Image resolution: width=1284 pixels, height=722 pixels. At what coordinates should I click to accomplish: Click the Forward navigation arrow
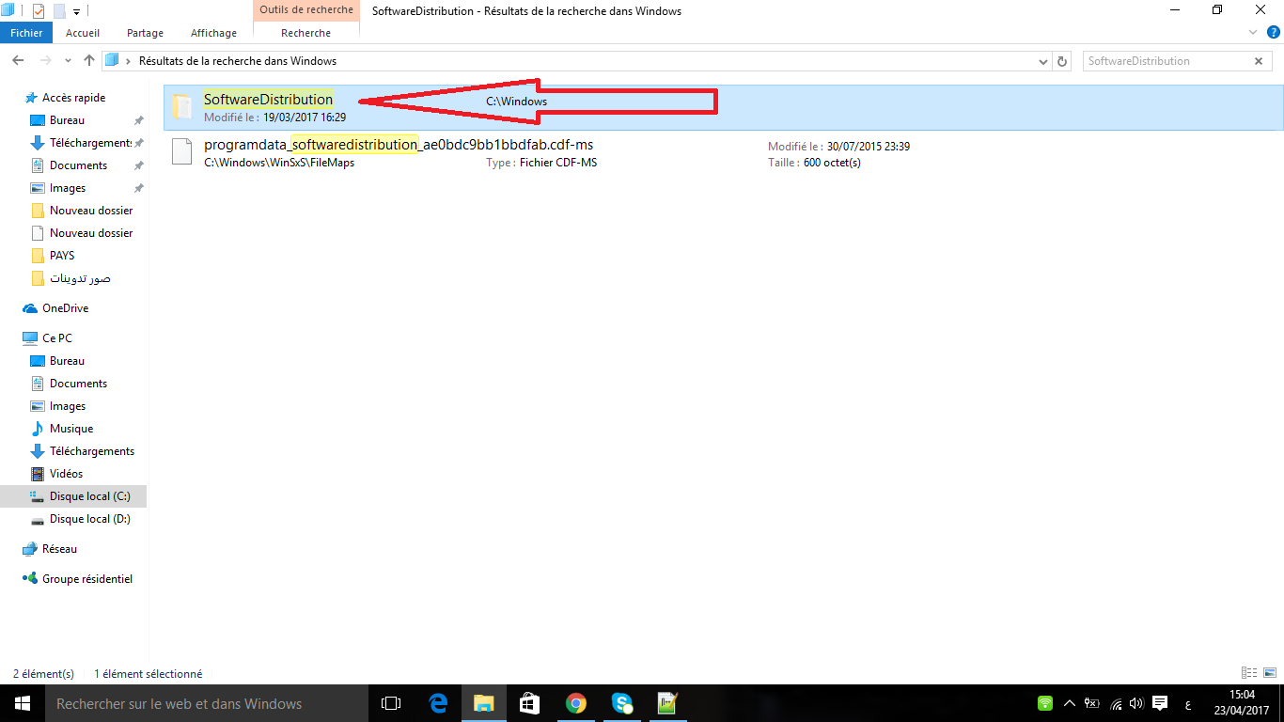[x=45, y=61]
